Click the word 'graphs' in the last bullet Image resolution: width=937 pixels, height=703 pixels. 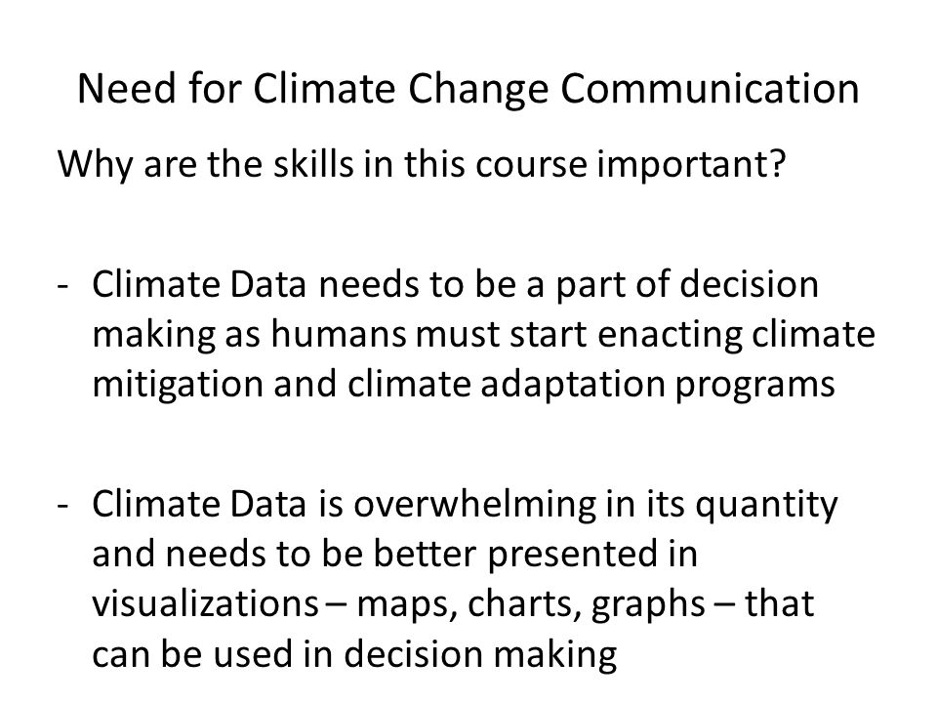coord(648,605)
